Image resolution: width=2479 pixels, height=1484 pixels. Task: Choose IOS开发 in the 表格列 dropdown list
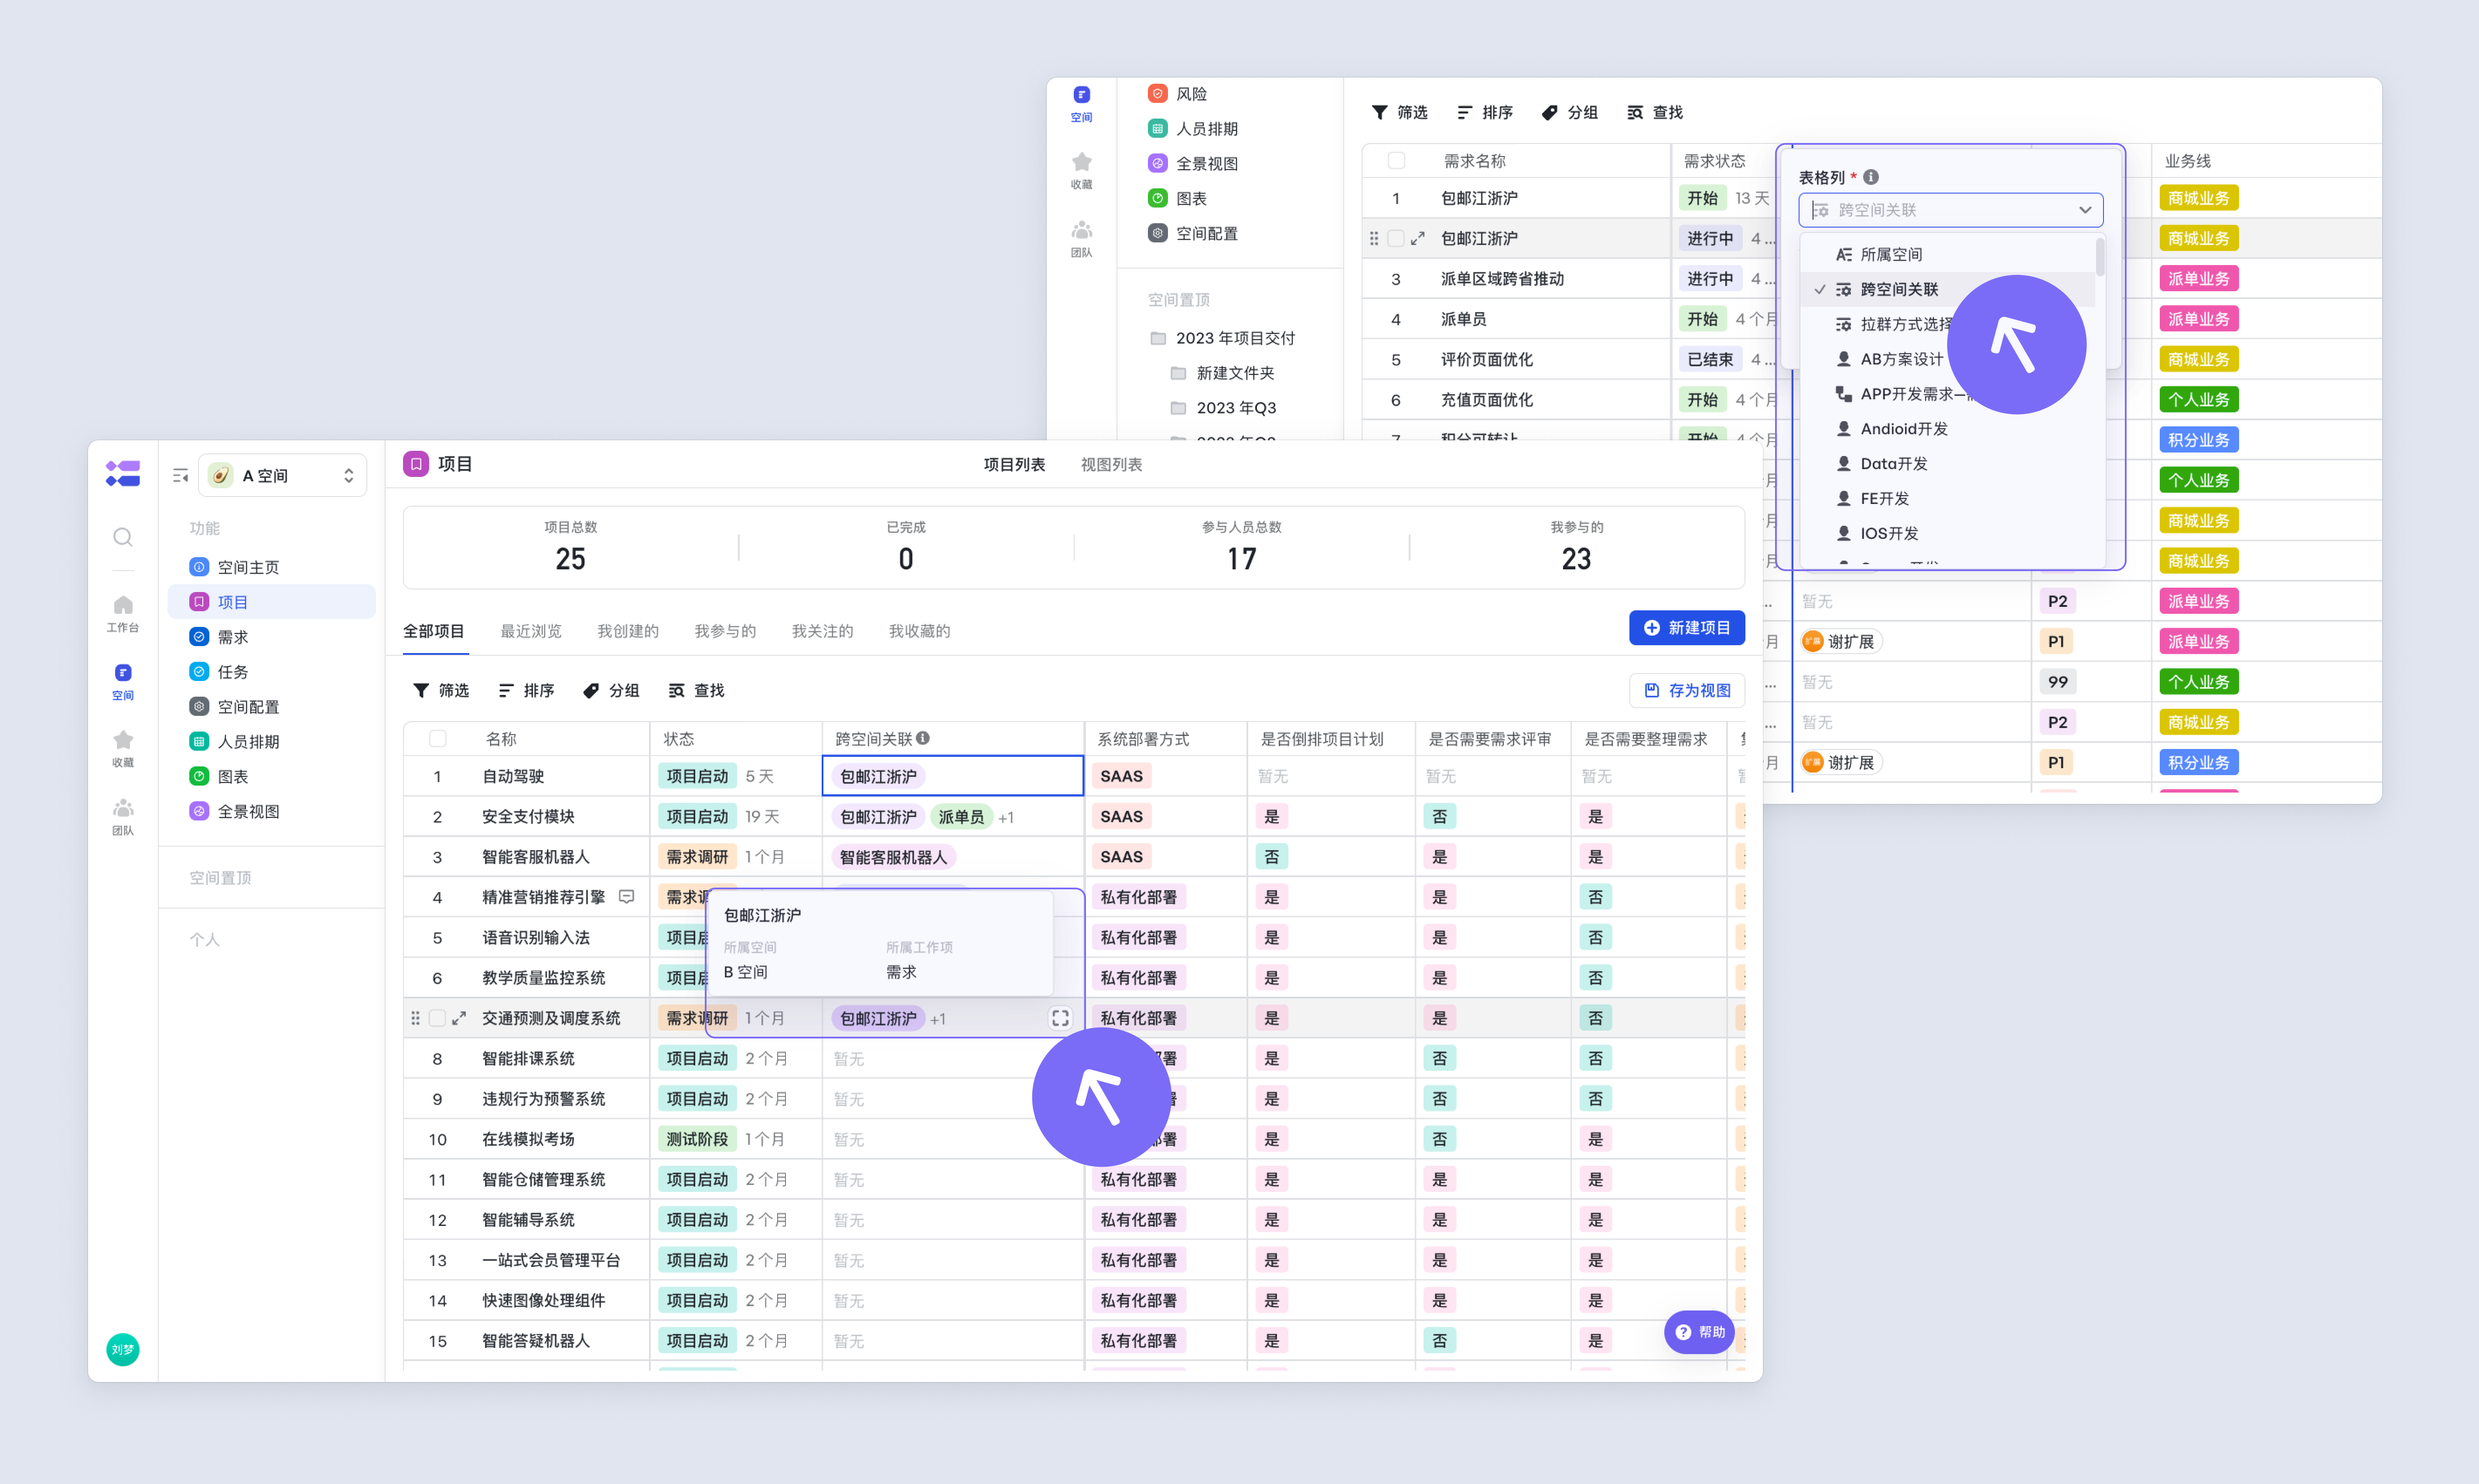pos(1947,534)
